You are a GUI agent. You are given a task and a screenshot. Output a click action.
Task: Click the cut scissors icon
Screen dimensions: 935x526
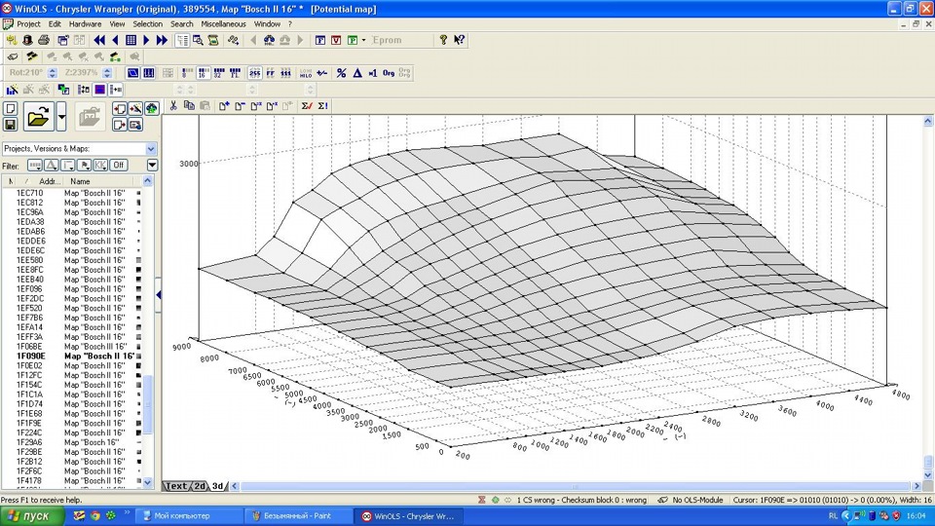pyautogui.click(x=173, y=105)
